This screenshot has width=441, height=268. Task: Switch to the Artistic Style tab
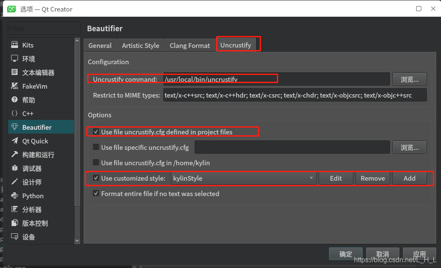[141, 45]
